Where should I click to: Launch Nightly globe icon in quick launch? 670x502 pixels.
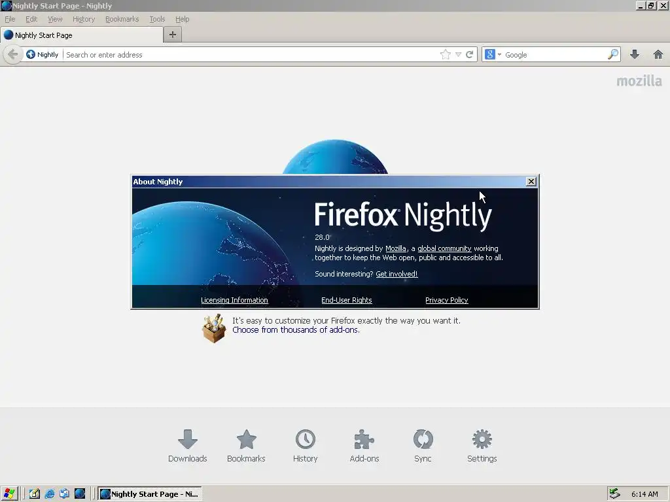tap(80, 494)
